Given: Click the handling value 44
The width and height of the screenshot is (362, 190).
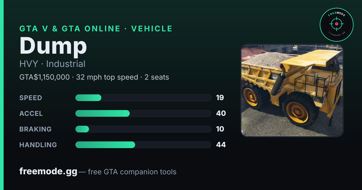Looking at the screenshot, I should coord(221,145).
